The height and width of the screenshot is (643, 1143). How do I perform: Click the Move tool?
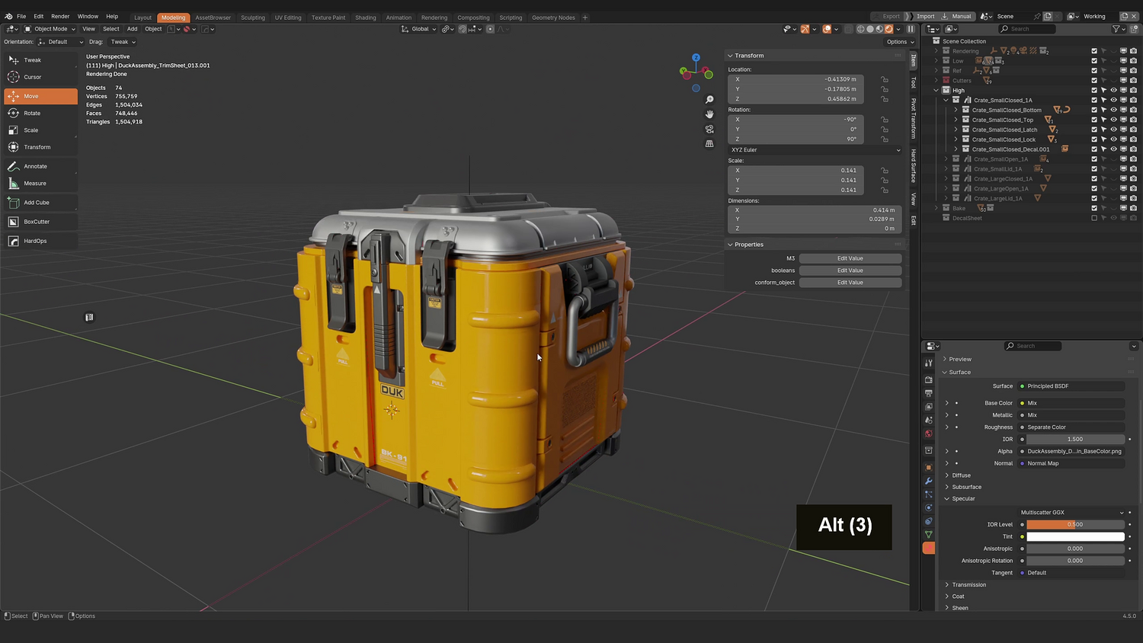[40, 96]
